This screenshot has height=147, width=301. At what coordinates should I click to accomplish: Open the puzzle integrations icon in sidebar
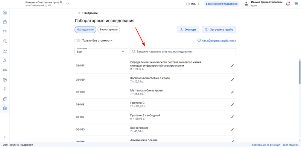click(x=5, y=99)
